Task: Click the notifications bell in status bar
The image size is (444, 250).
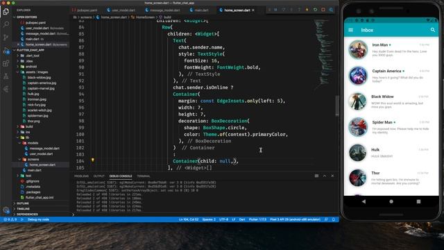Action: coord(334,219)
